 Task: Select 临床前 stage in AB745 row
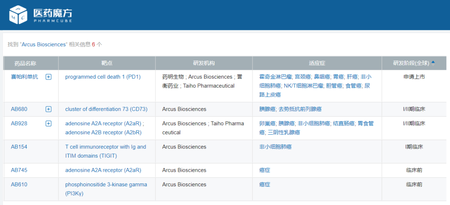point(414,170)
